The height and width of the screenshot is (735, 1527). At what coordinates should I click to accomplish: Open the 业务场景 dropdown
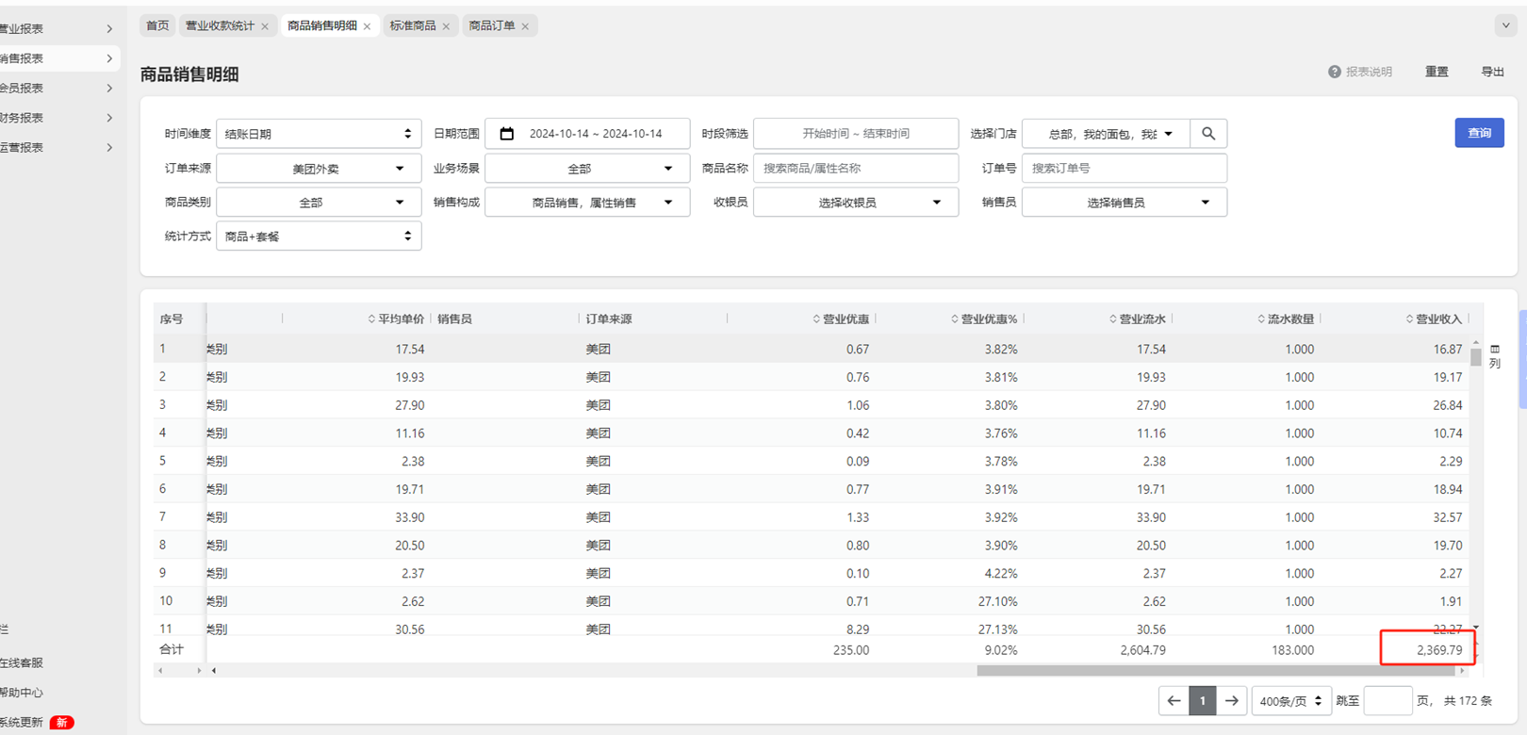pos(587,169)
